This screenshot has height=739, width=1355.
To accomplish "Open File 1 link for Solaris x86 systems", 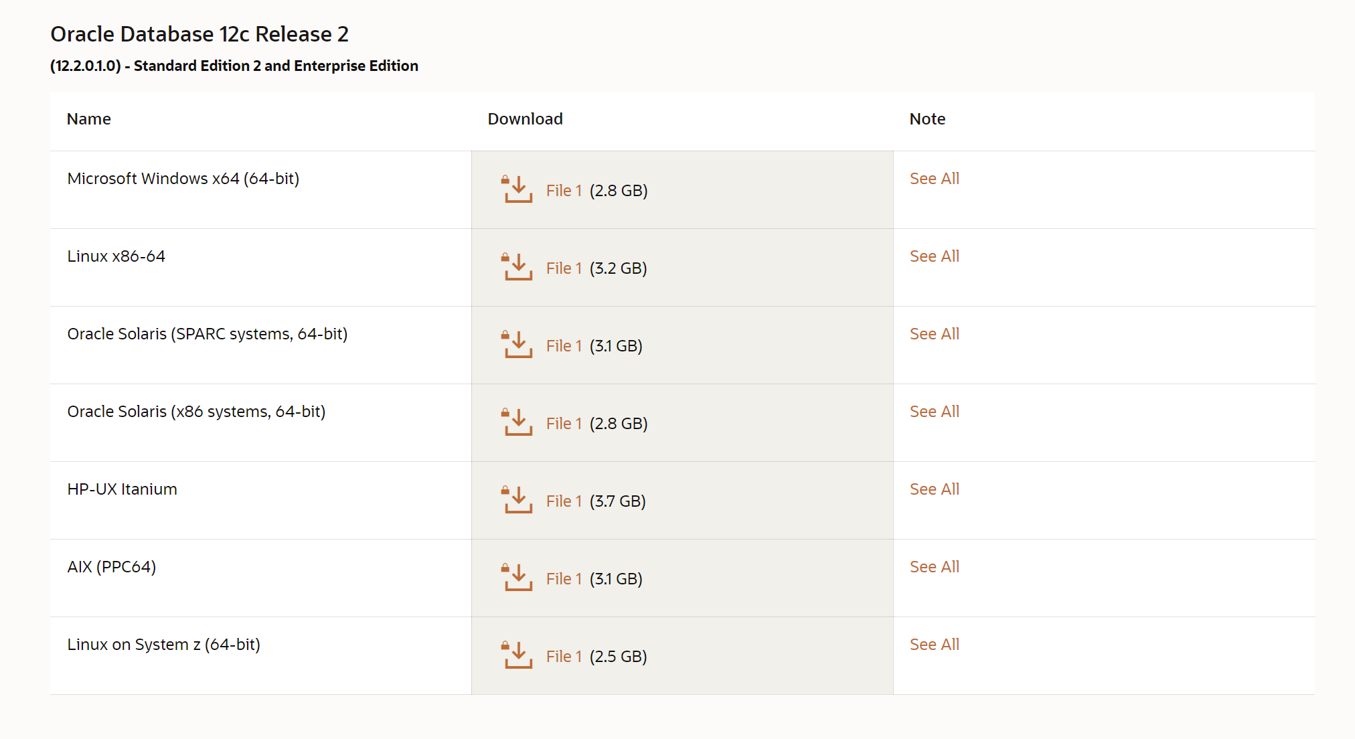I will click(564, 424).
